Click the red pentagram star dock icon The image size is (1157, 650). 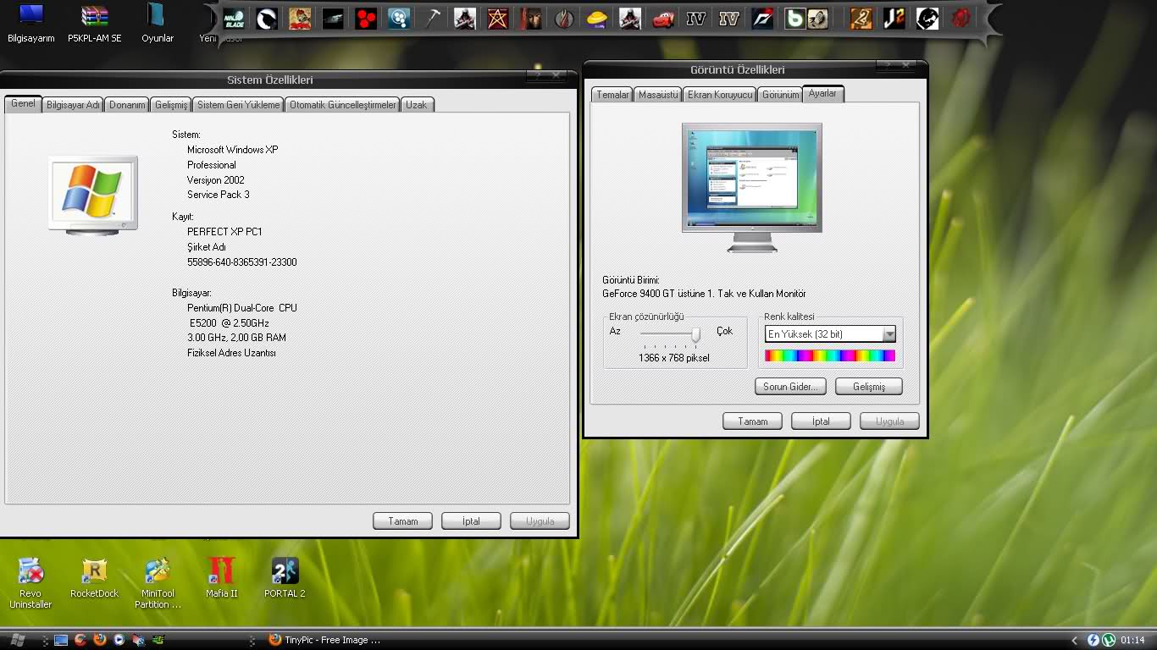pyautogui.click(x=498, y=19)
